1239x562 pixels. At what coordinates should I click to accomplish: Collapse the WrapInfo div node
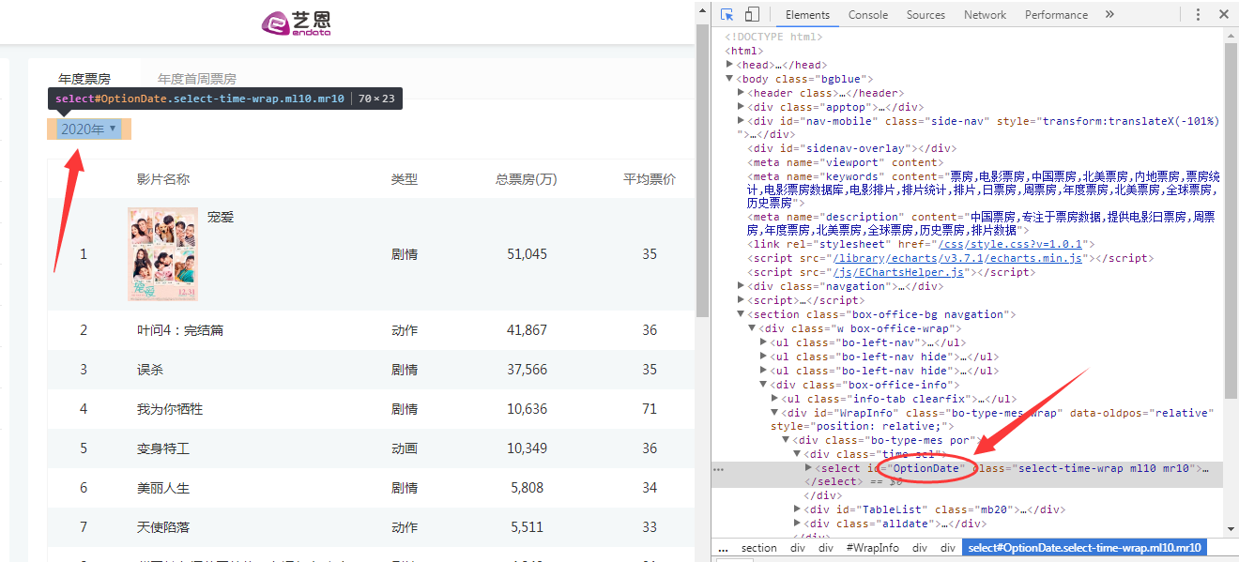coord(775,413)
